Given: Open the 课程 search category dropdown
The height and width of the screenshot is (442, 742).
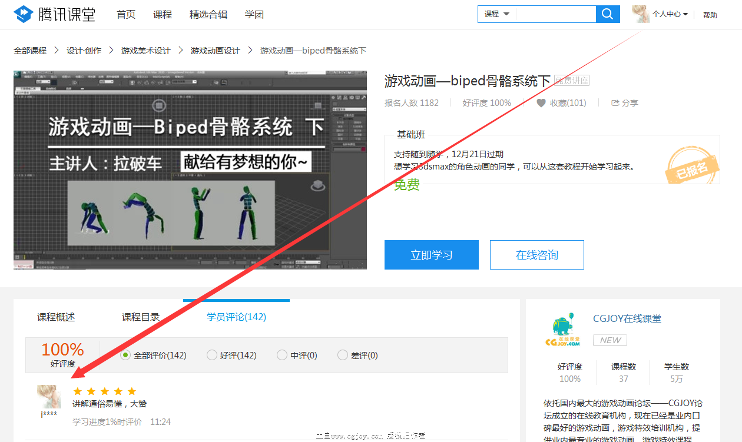Looking at the screenshot, I should [x=495, y=14].
